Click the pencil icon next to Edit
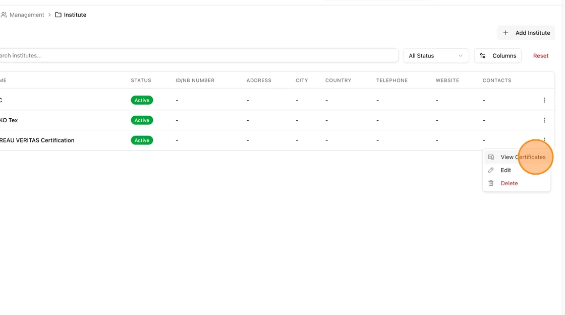 491,170
